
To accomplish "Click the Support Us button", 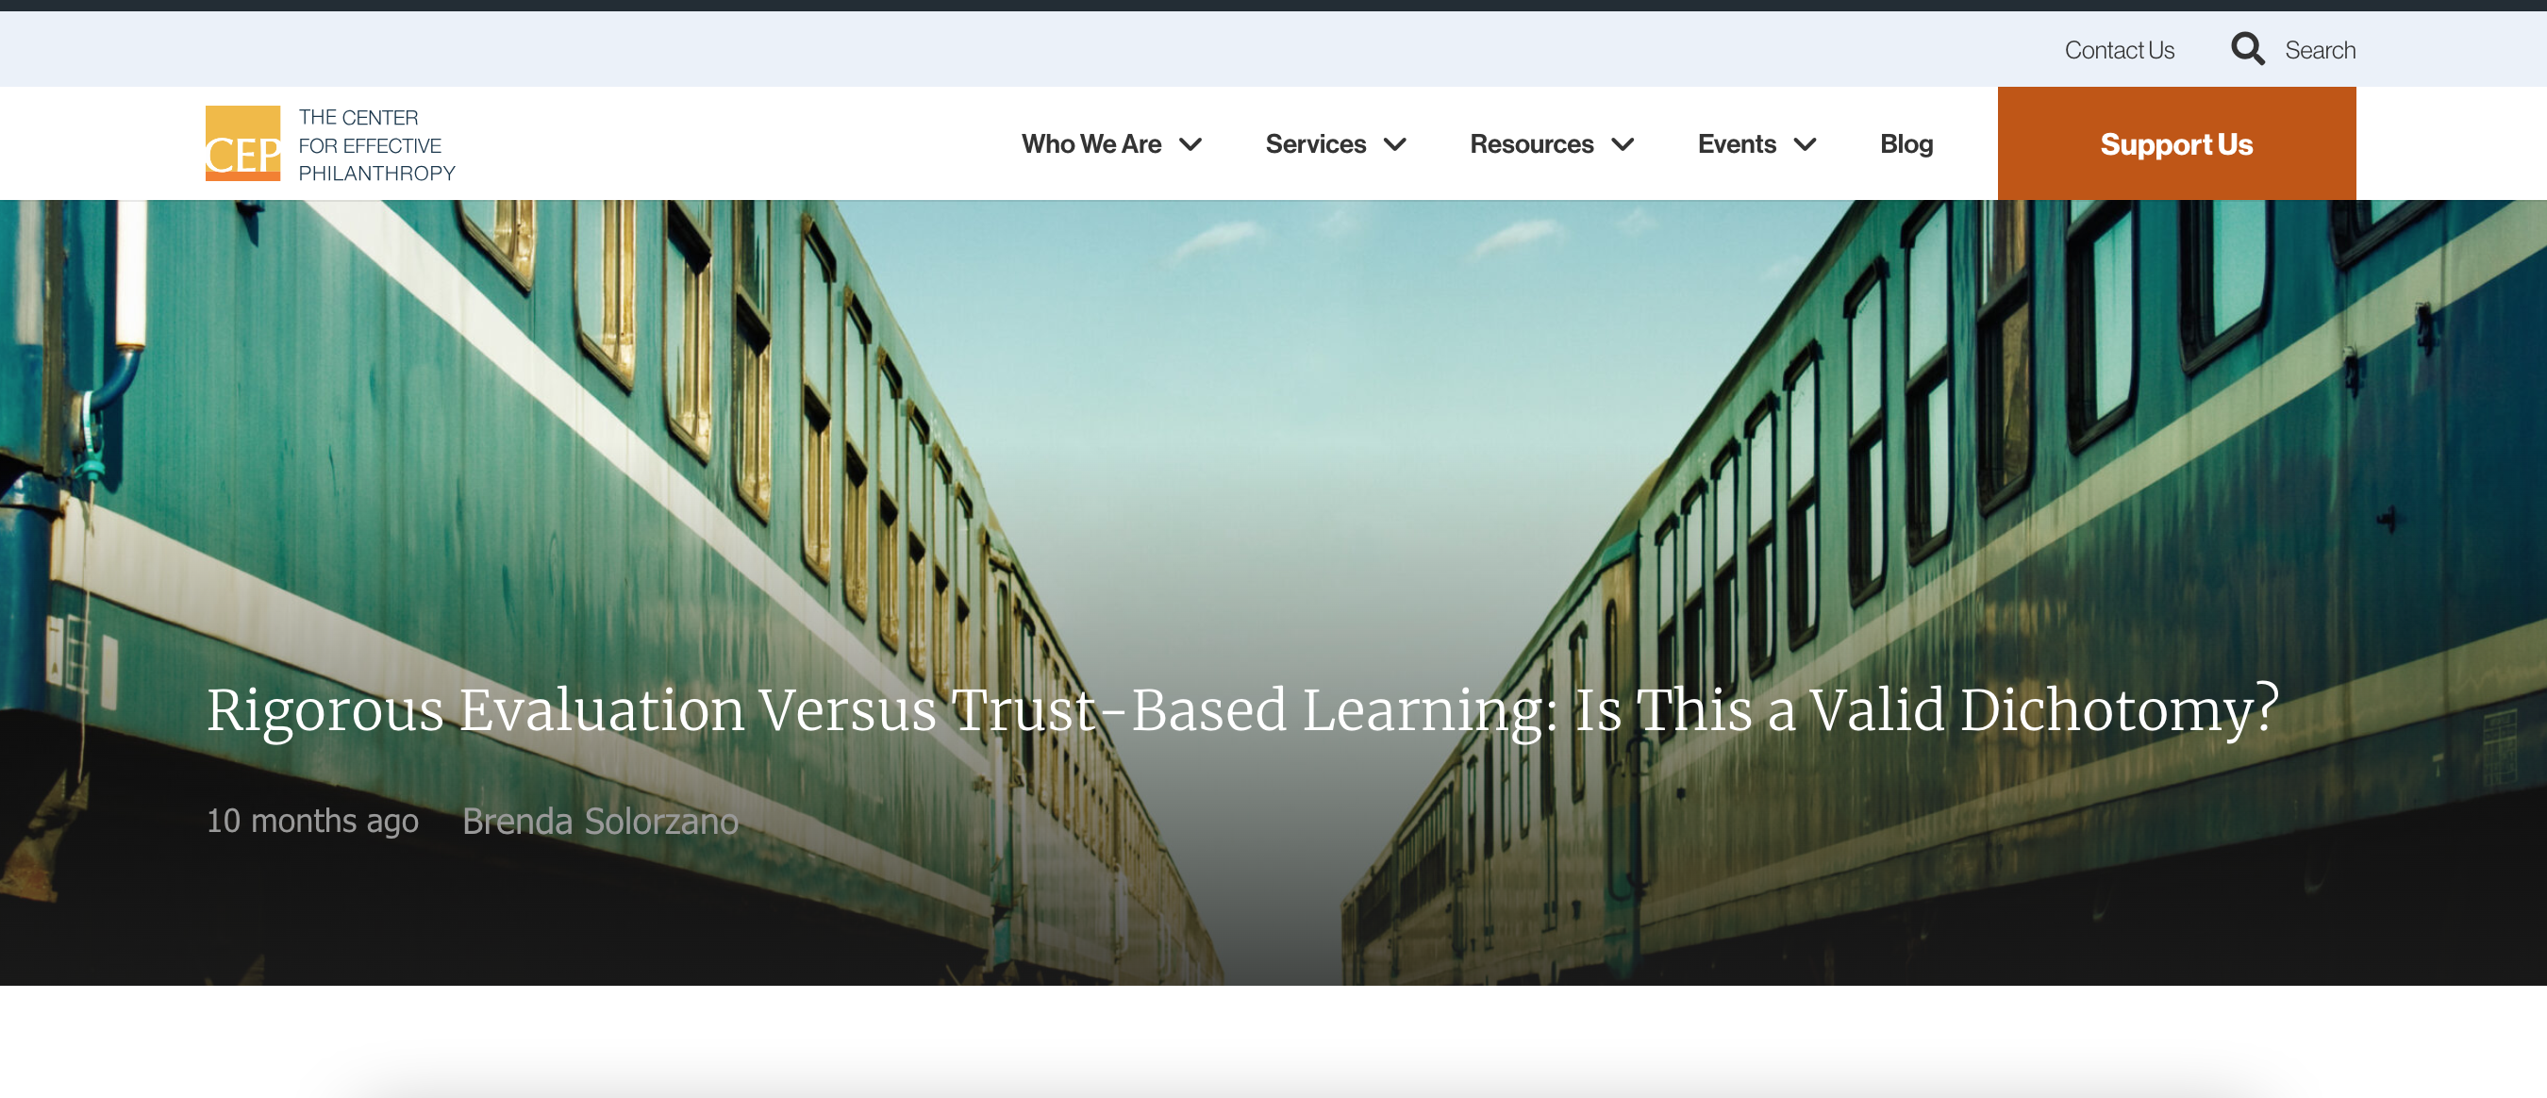I will [x=2176, y=143].
